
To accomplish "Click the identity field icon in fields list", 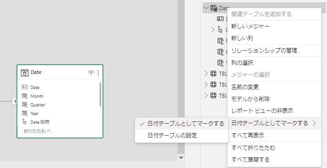I will 220,19.
